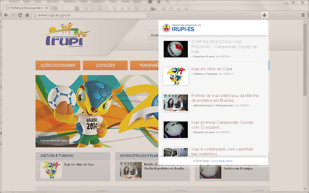The width and height of the screenshot is (309, 193).
Task: Click the mayor photo under Administração section
Action: click(131, 170)
